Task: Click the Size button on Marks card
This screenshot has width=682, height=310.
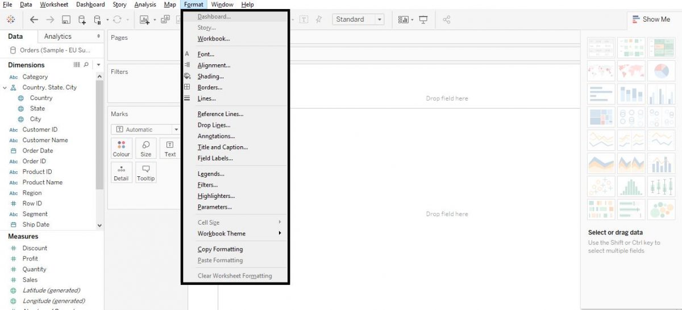Action: click(146, 148)
